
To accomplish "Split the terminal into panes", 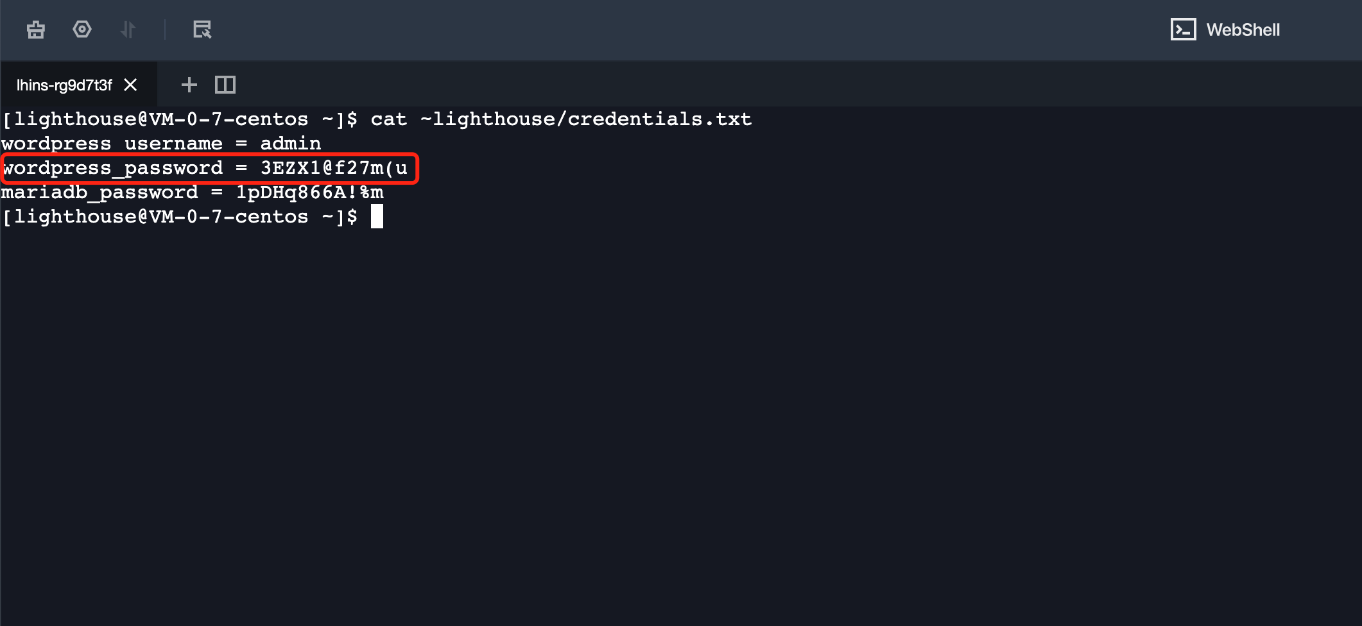I will tap(225, 85).
